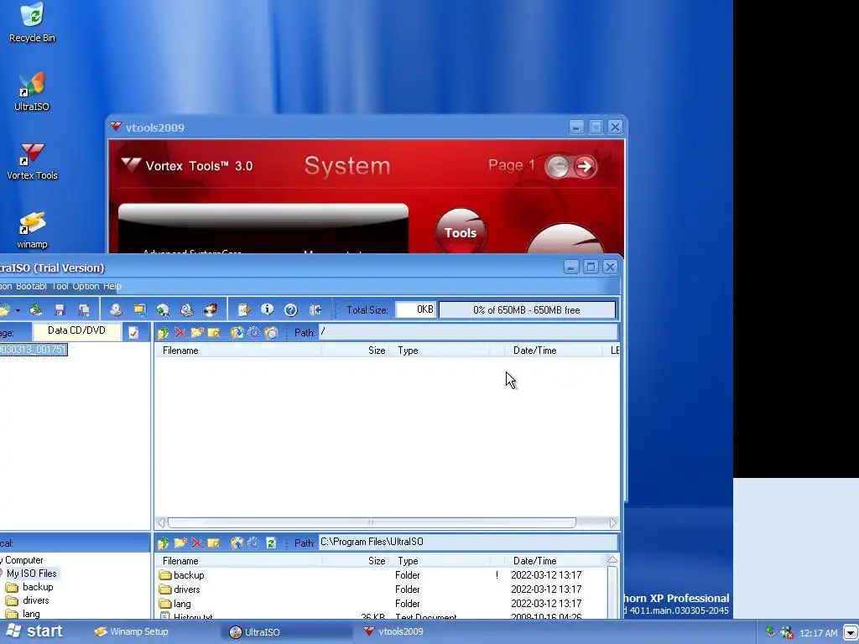Go to next page arrow in Vortex Tools
Screen dimensions: 859x644
[585, 167]
